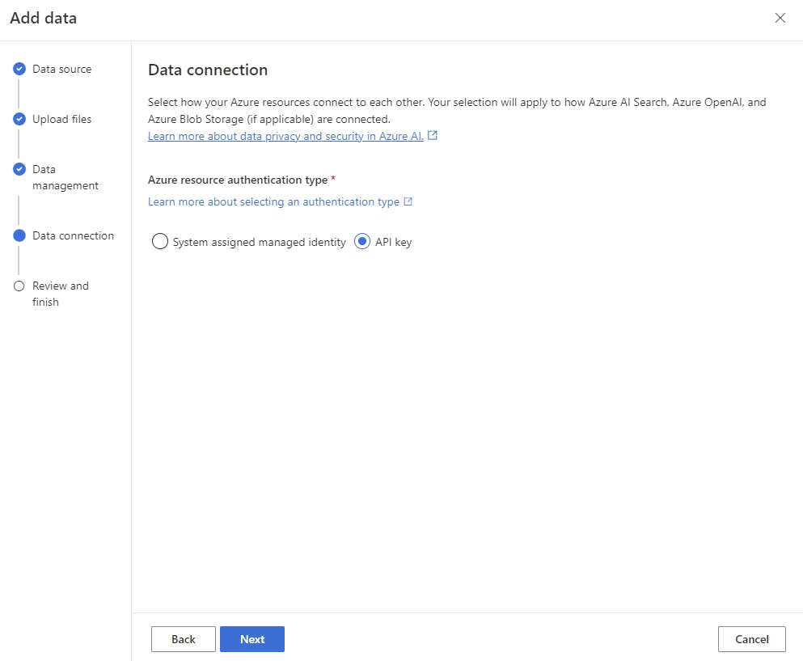Select the Data connection step label
This screenshot has width=803, height=661.
(73, 236)
